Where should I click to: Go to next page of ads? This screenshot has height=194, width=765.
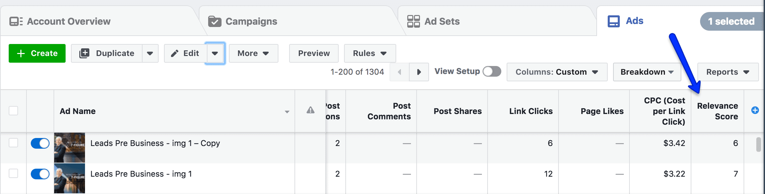[419, 72]
